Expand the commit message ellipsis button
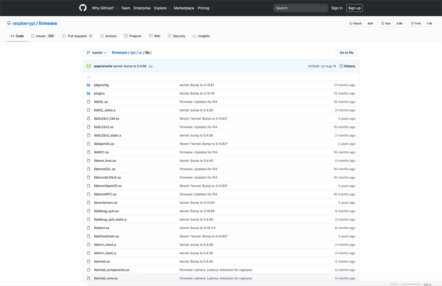Screen dimensions: 442x286 tap(151, 66)
